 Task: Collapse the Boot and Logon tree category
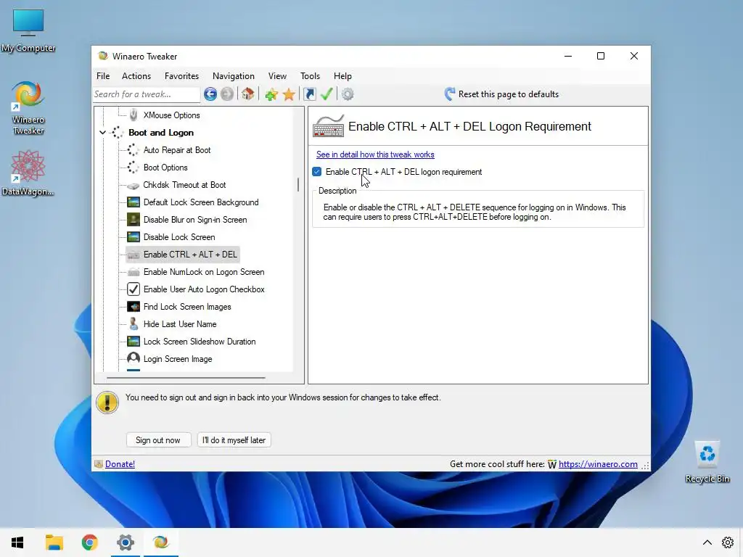(102, 133)
